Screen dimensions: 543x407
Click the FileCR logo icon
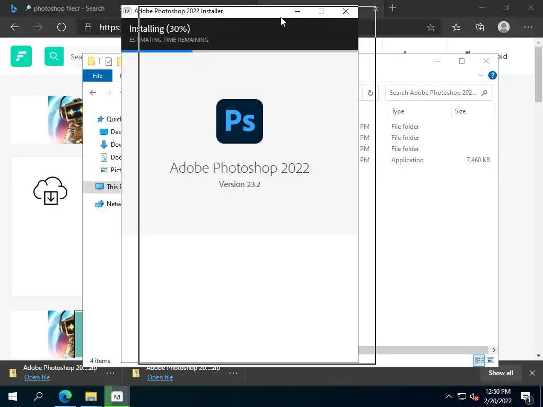pyautogui.click(x=21, y=56)
